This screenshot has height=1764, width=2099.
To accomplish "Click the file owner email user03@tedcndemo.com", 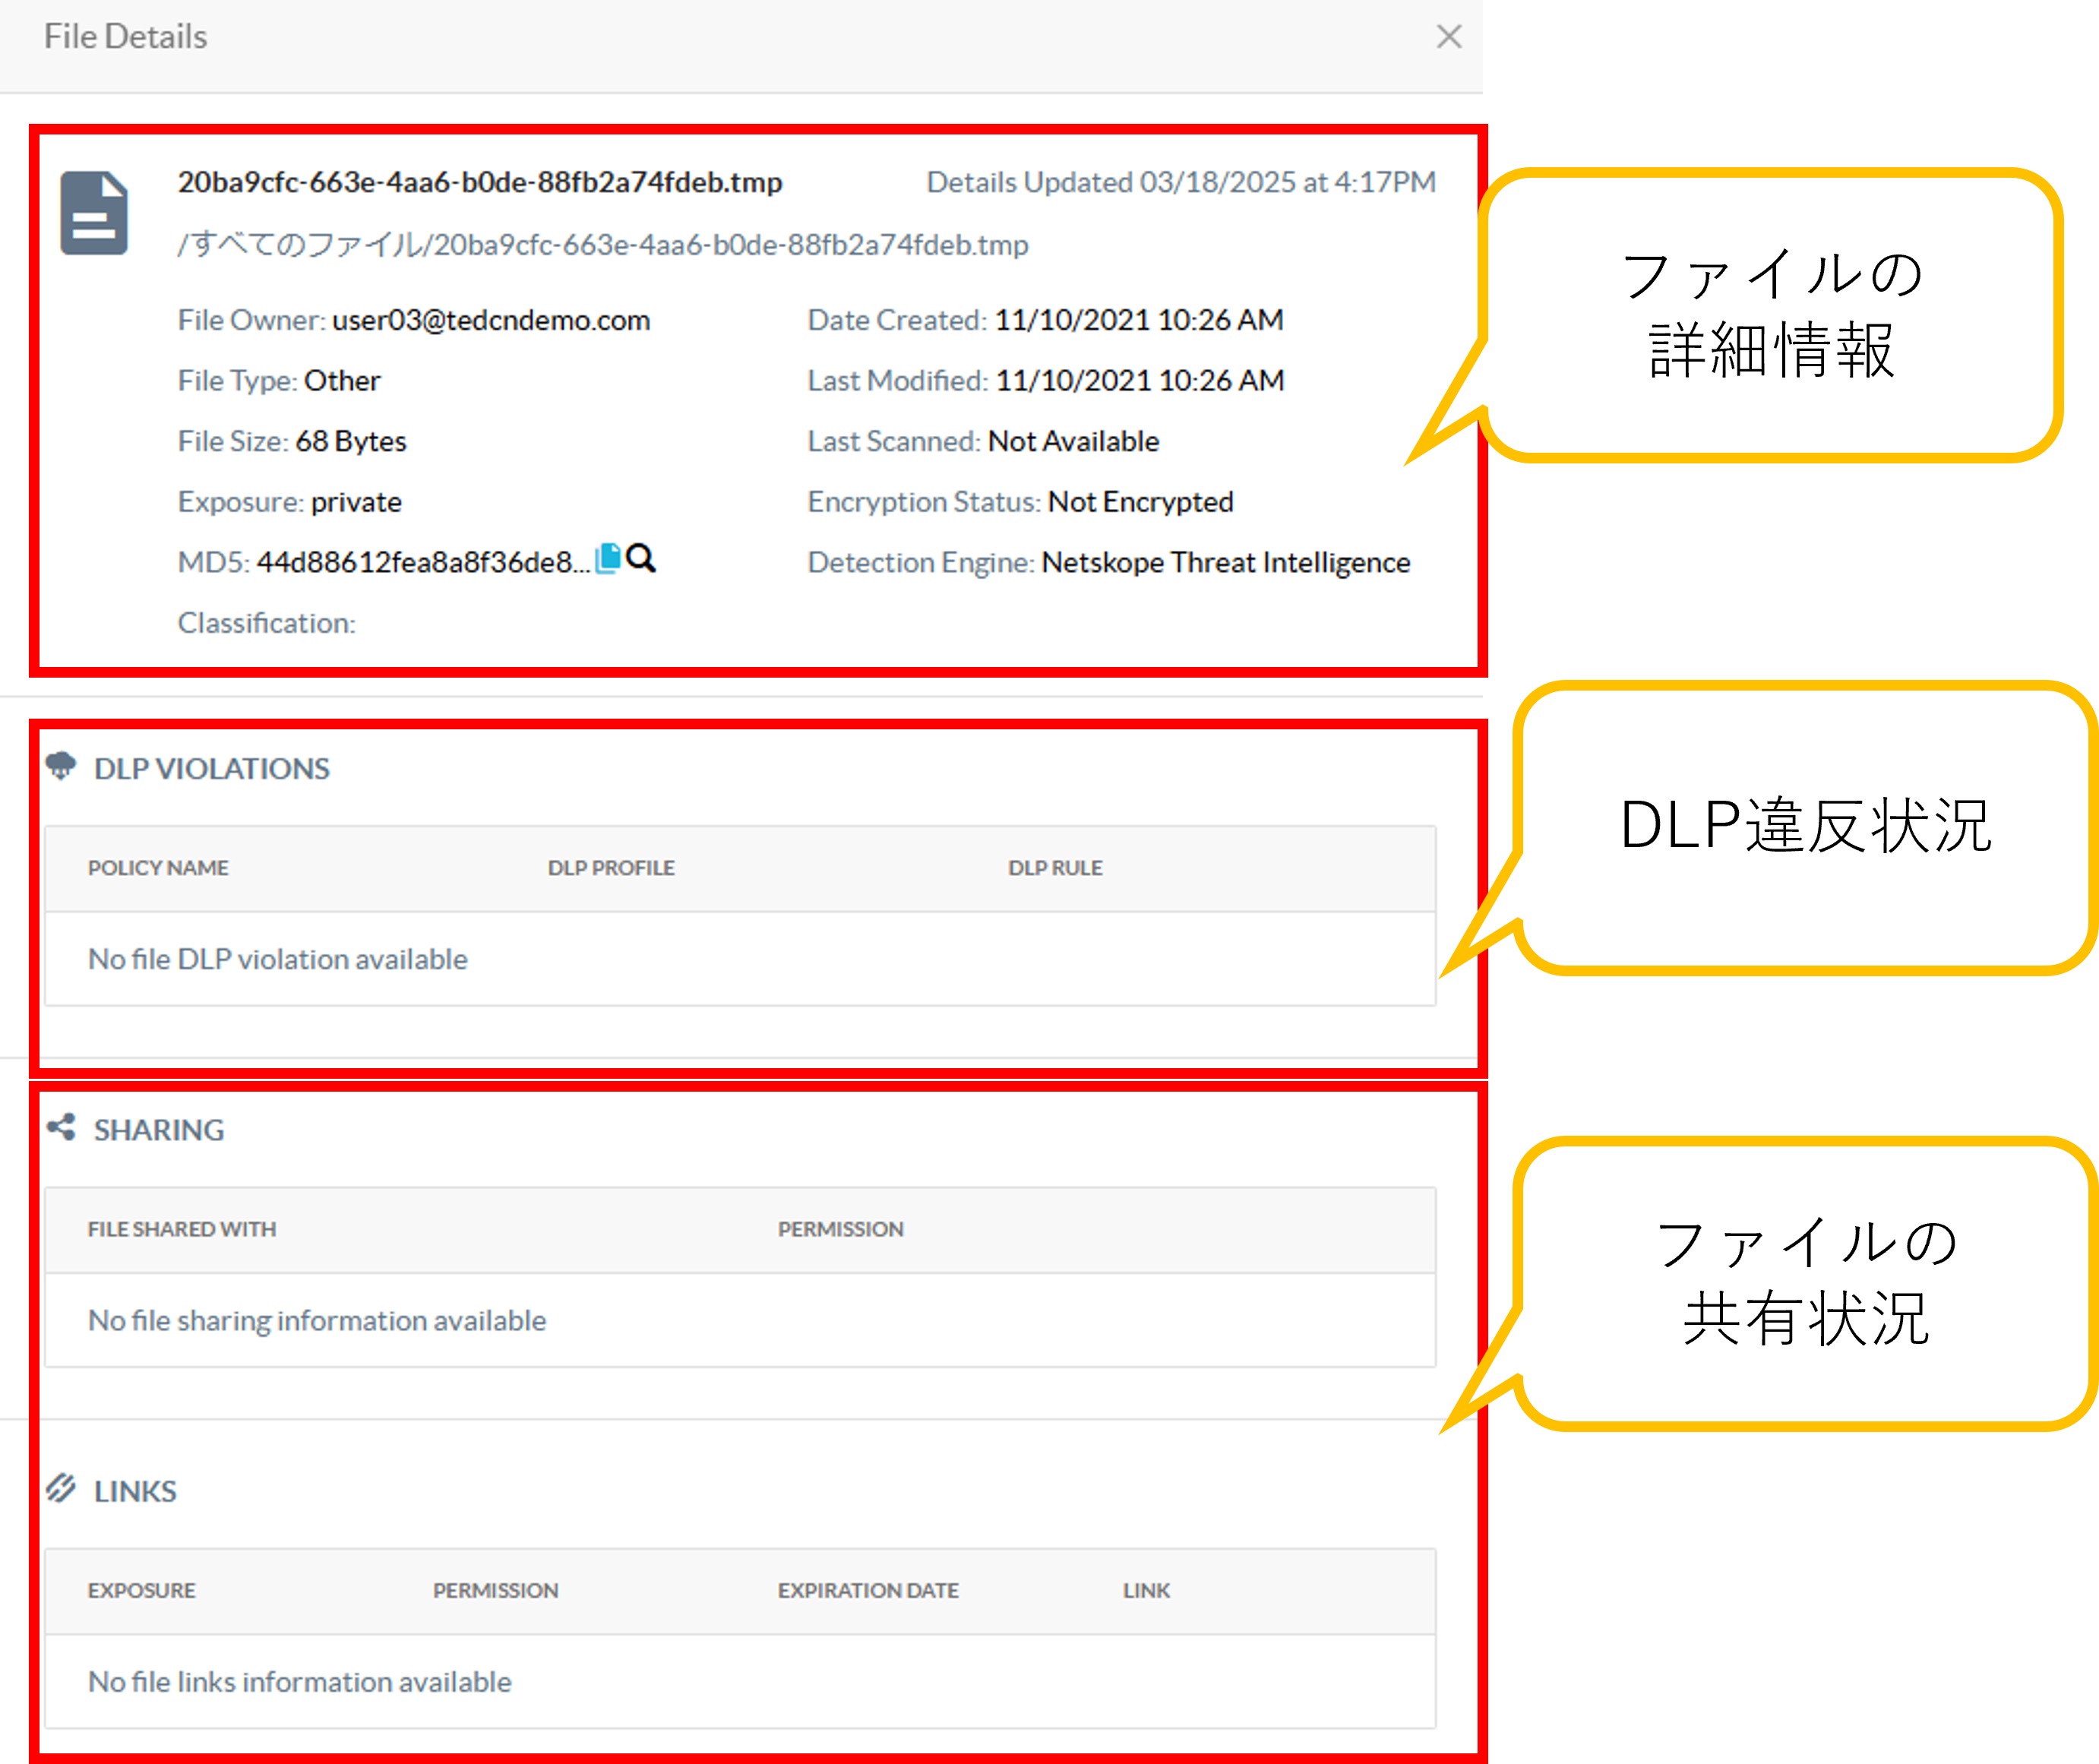I will 490,320.
